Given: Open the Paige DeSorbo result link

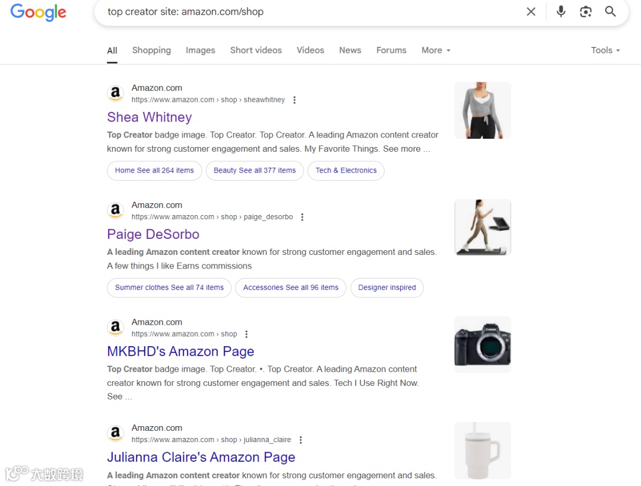Looking at the screenshot, I should click(x=153, y=235).
